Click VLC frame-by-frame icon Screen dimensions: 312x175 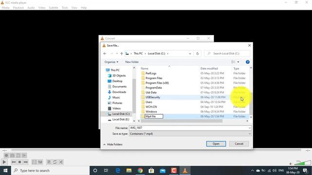(24, 156)
